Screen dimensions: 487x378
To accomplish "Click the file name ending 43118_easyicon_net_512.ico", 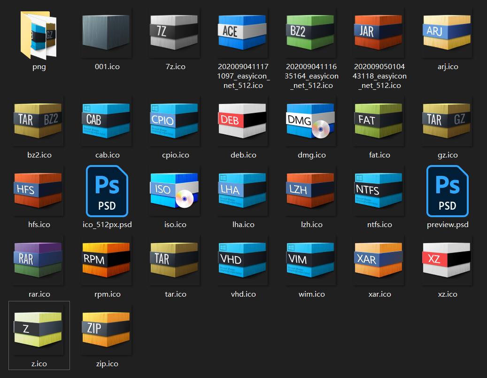I will pos(379,76).
